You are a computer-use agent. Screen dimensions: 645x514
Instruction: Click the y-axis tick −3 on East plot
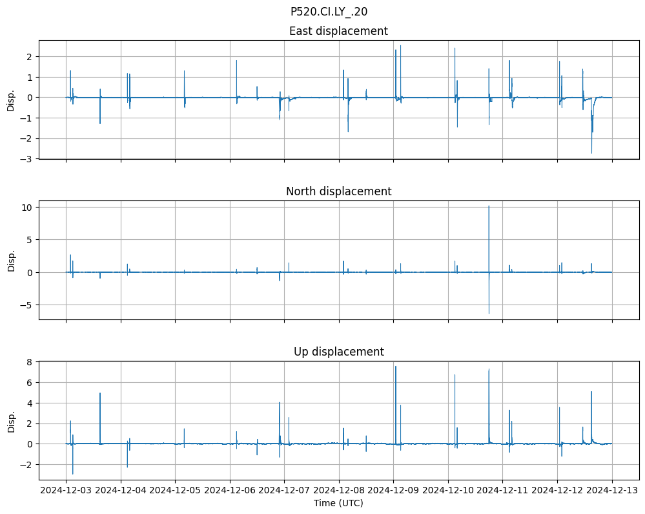(28, 158)
